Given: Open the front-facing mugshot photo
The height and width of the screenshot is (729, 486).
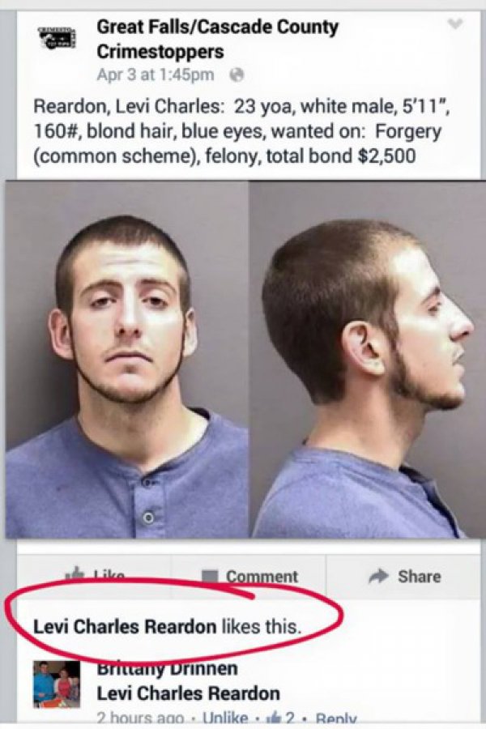Looking at the screenshot, I should 127,360.
